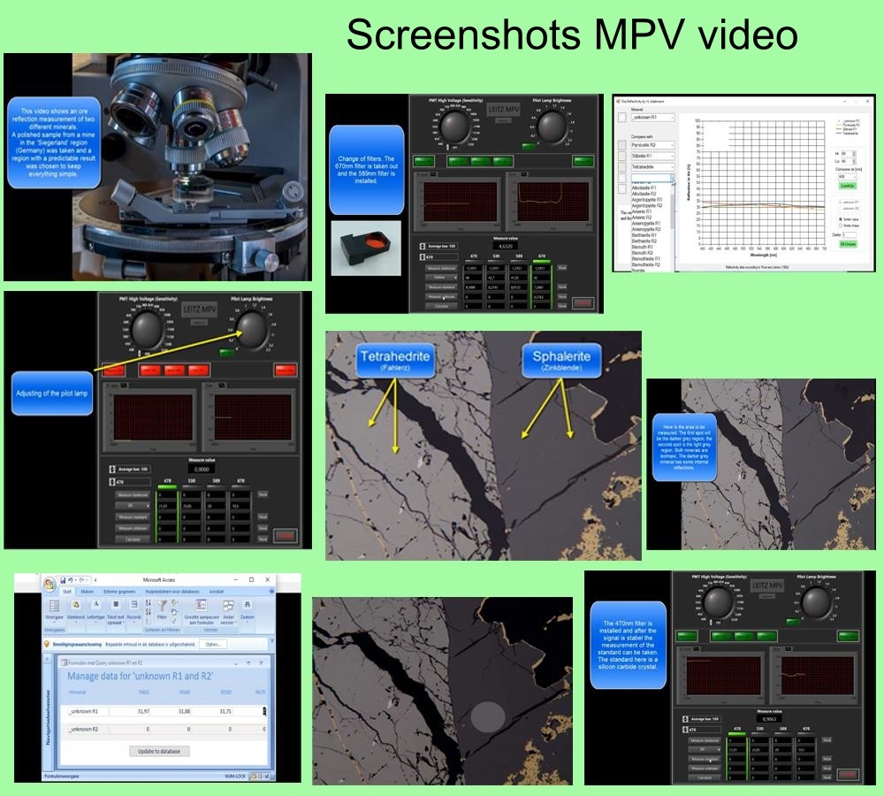The height and width of the screenshot is (796, 884).
Task: Toggle the green indicator under Pilot Lamp knob
Action: [x=226, y=352]
